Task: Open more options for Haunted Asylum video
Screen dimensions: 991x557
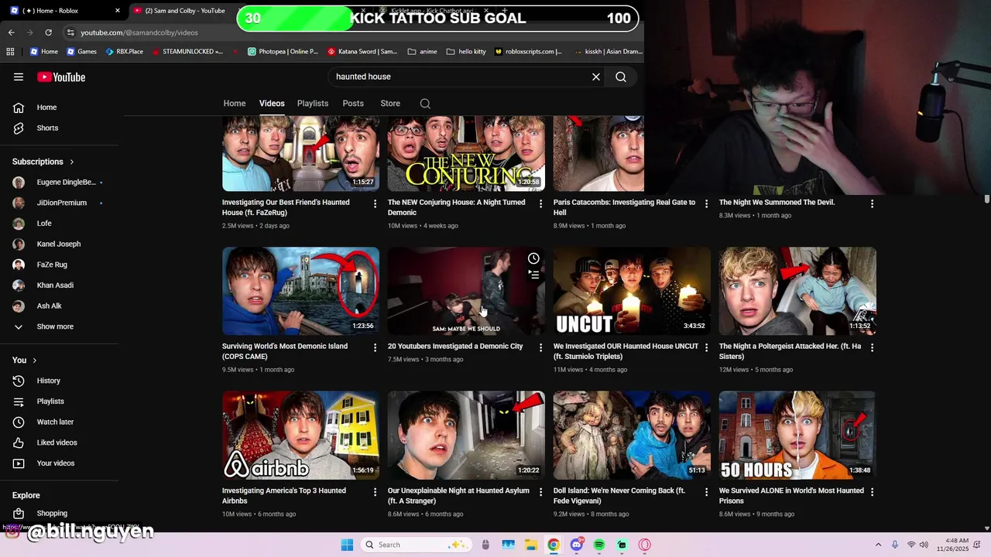Action: point(540,491)
